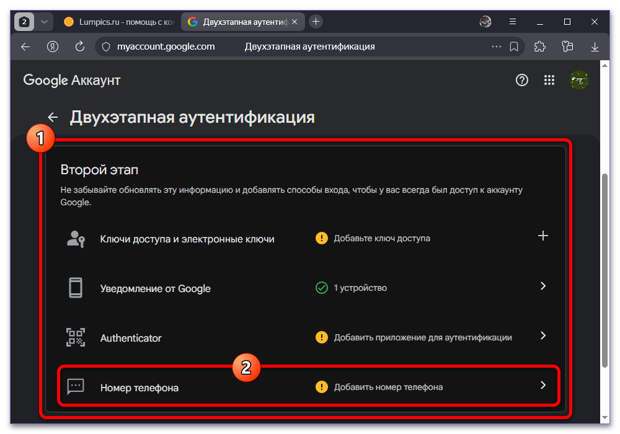620x434 pixels.
Task: Open the Номер телефона option
Action: pos(139,387)
